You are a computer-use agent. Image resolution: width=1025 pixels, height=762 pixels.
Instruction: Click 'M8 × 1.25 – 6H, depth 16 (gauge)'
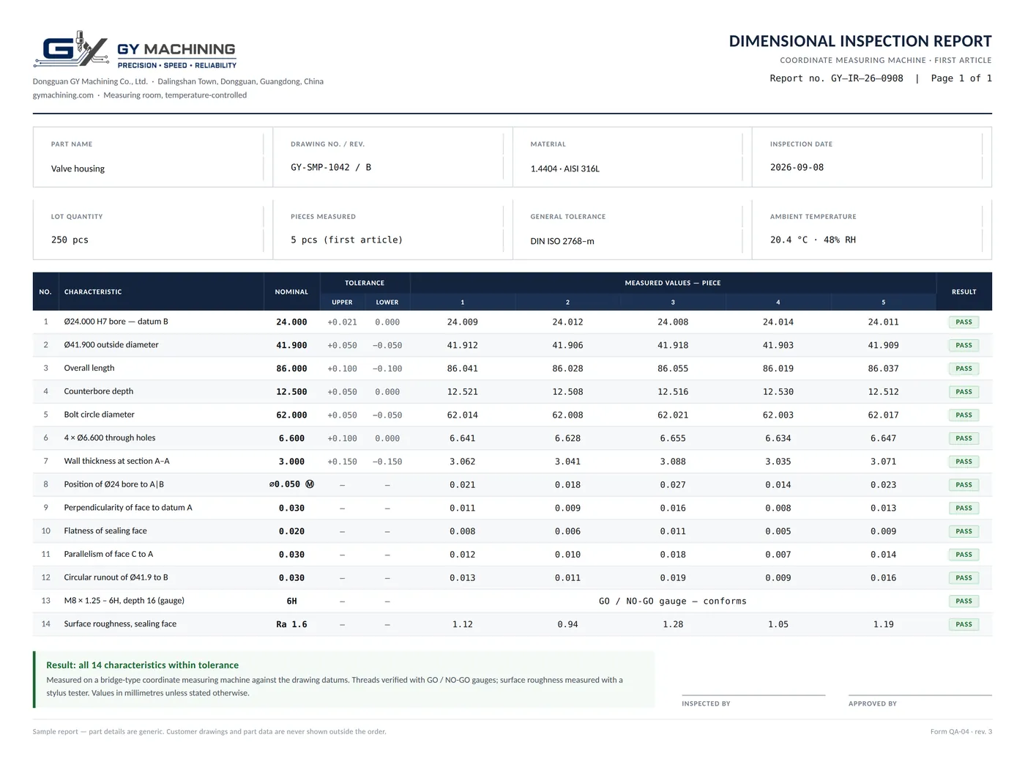[x=124, y=601]
